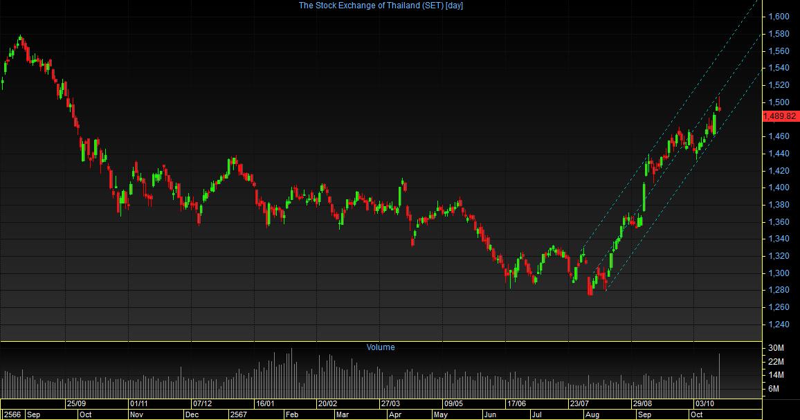Select the 1,560 price level label
The height and width of the screenshot is (420, 800).
[779, 51]
